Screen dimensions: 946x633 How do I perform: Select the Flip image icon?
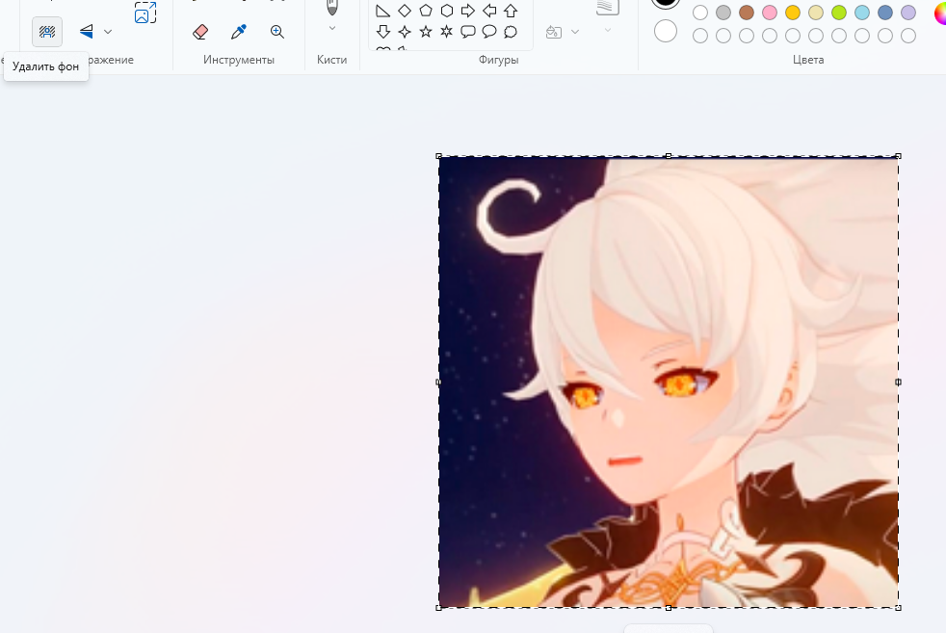point(87,32)
